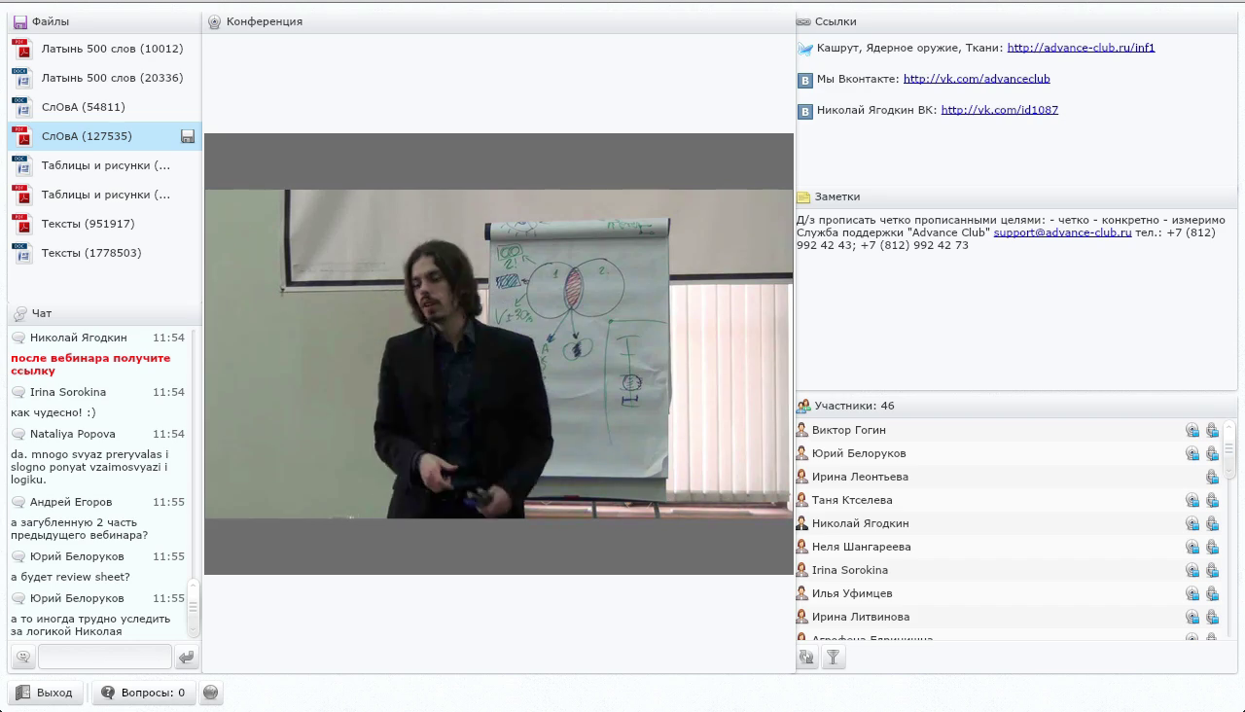This screenshot has width=1245, height=712.
Task: Click the support@advance-club.ru email link
Action: (x=1062, y=232)
